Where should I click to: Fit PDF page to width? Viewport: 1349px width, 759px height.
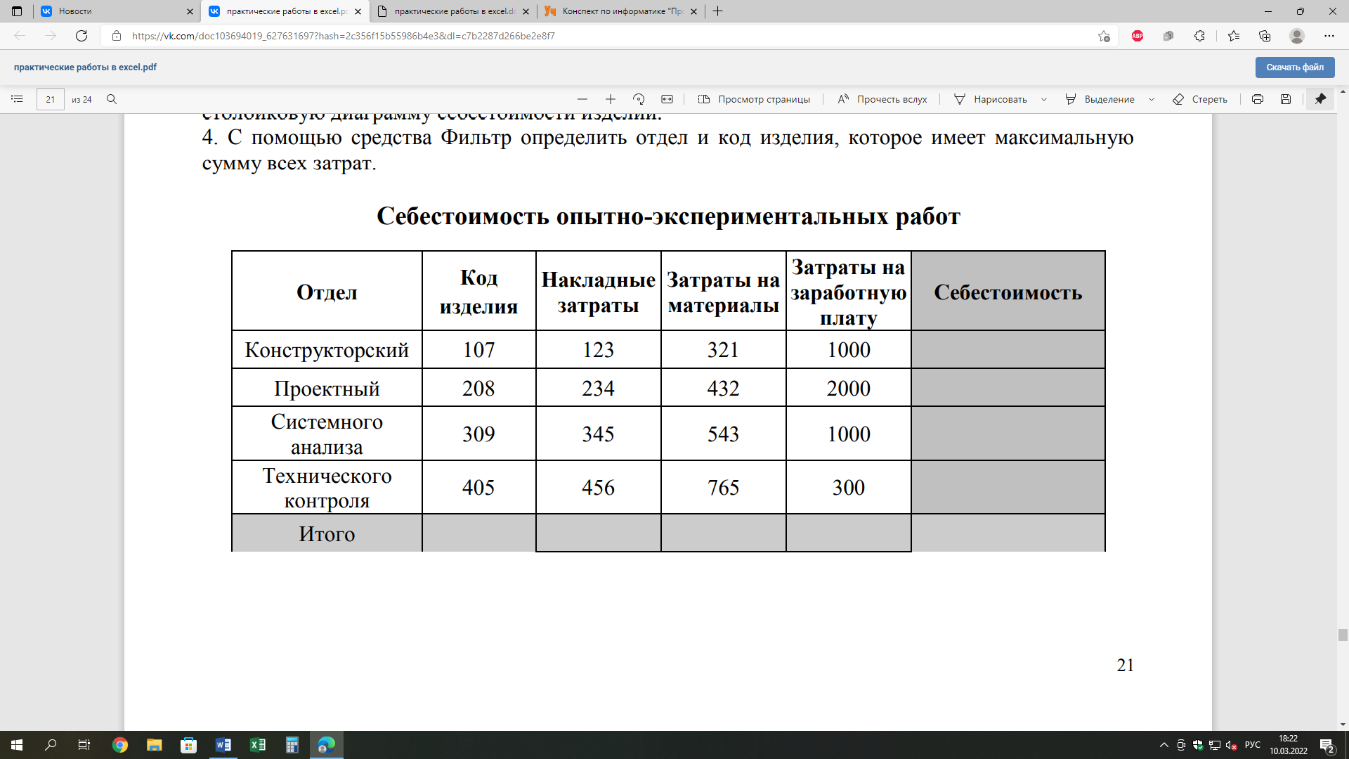click(667, 99)
